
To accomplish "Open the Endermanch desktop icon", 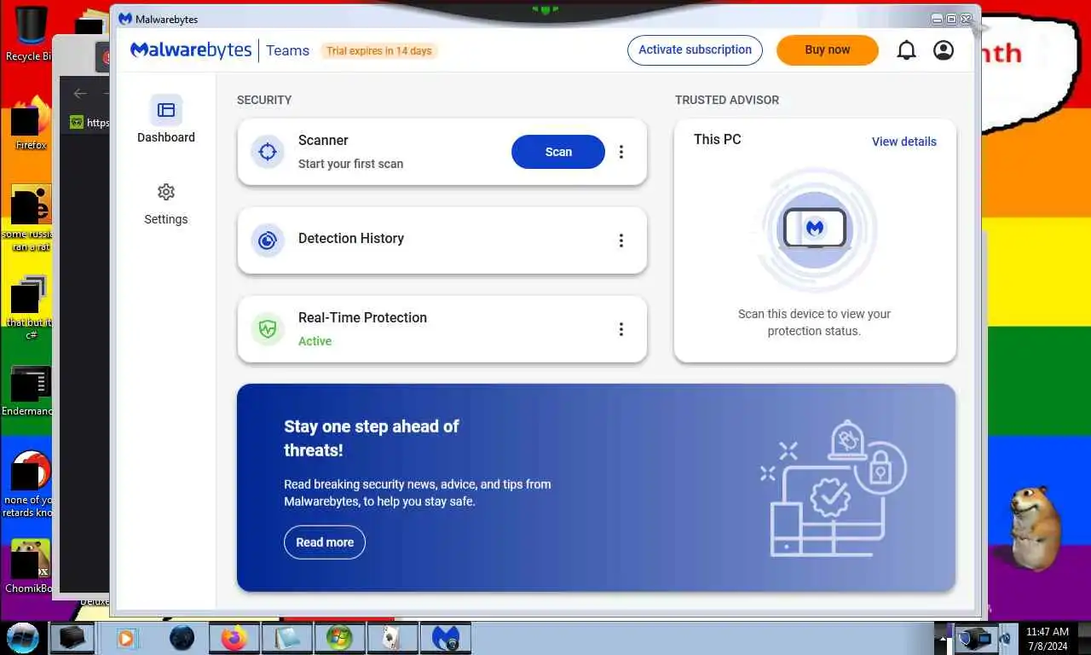I will pyautogui.click(x=29, y=392).
